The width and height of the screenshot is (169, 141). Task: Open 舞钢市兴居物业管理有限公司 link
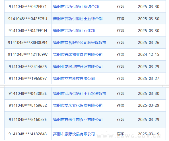click(78, 54)
